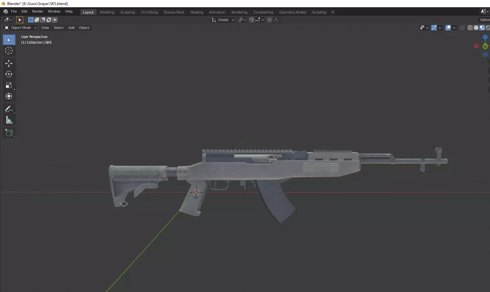Open the gizmos options dropdown arrow
490x292 pixels.
pos(440,28)
